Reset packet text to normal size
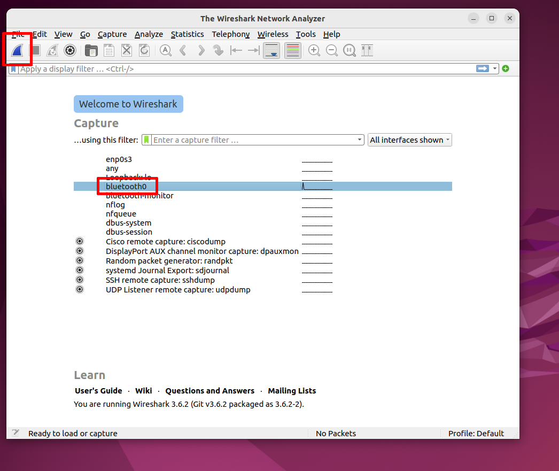559x471 pixels. pos(350,51)
